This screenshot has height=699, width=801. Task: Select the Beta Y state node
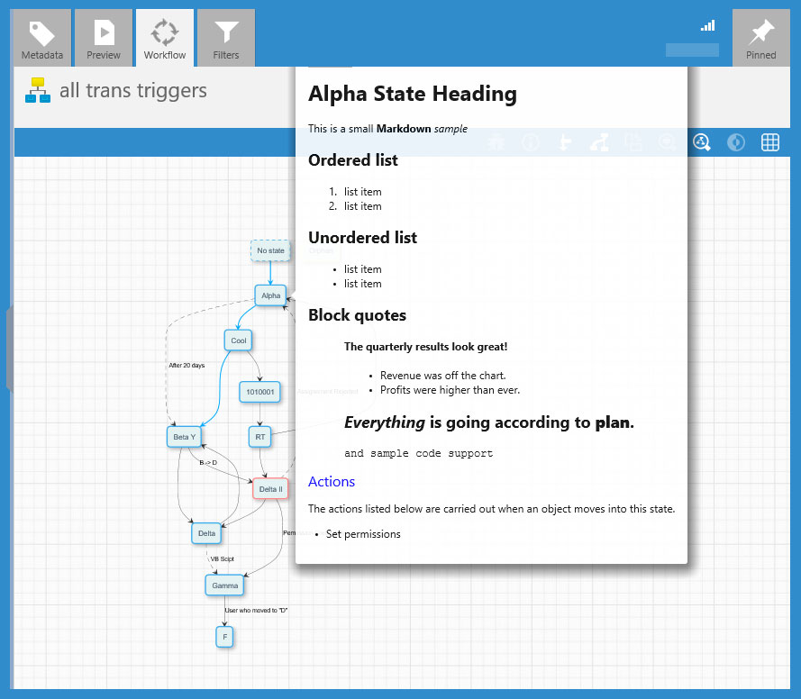184,437
